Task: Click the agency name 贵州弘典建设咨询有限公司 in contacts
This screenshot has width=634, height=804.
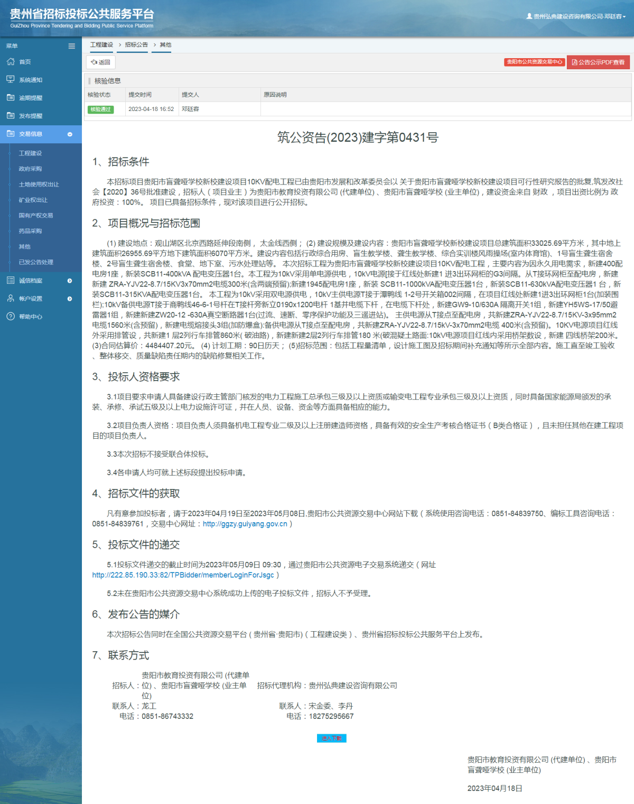Action: pyautogui.click(x=353, y=686)
